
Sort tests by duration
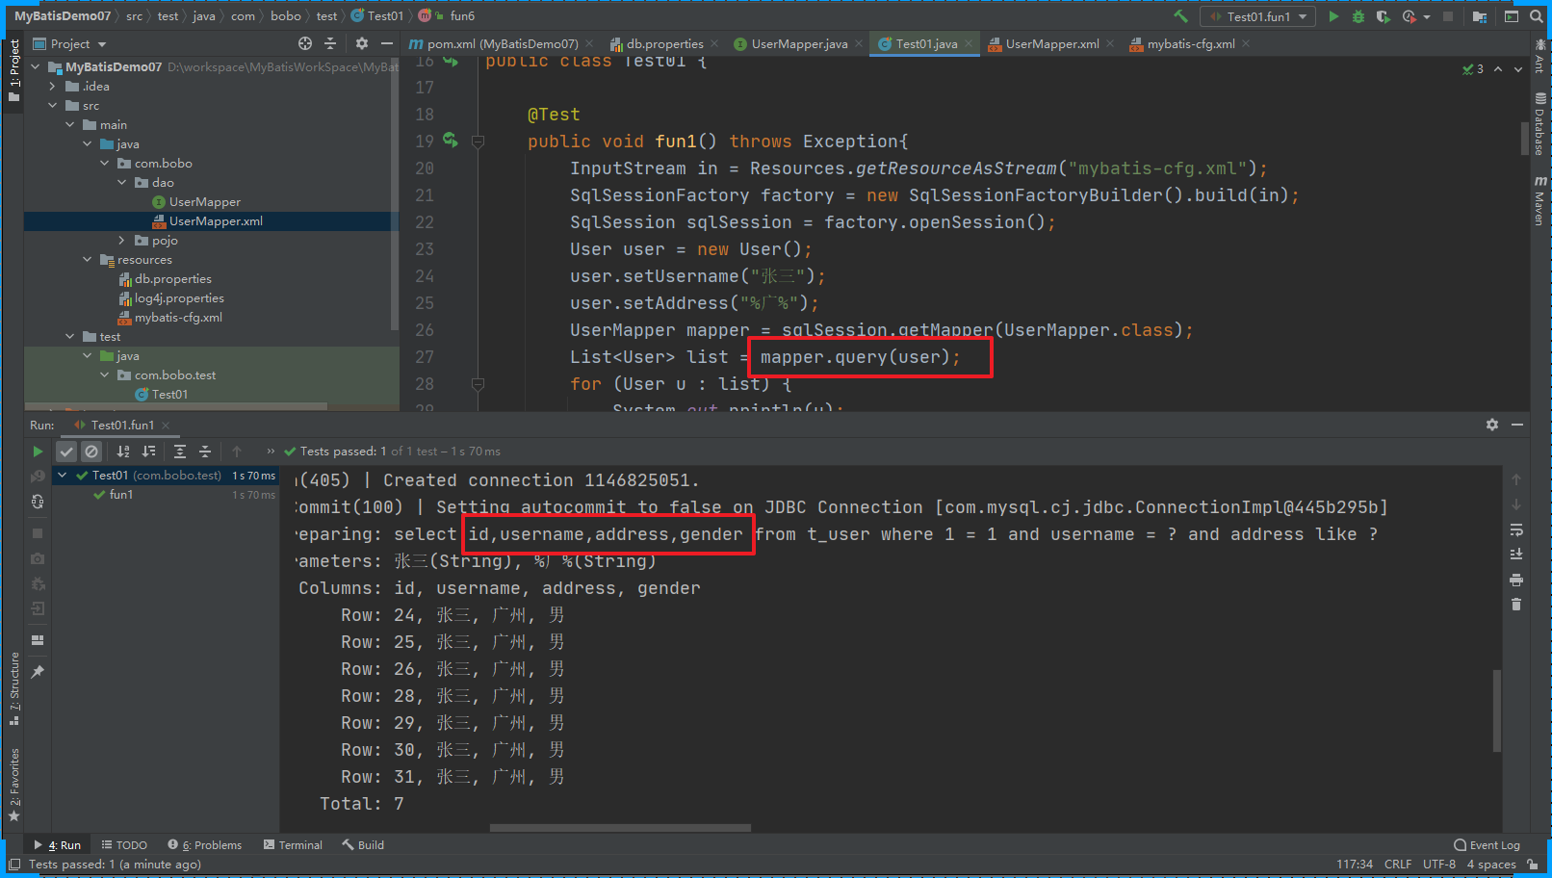point(148,452)
